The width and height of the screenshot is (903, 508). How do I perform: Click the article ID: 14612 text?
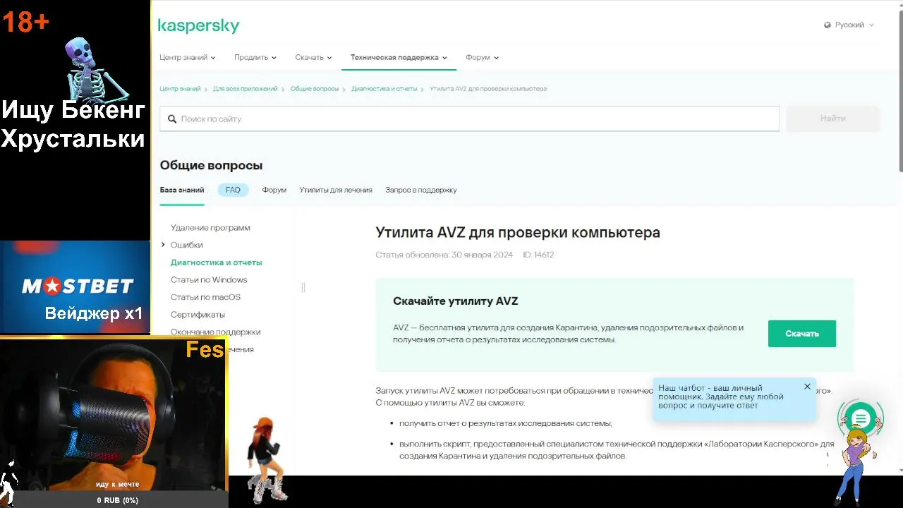coord(538,255)
